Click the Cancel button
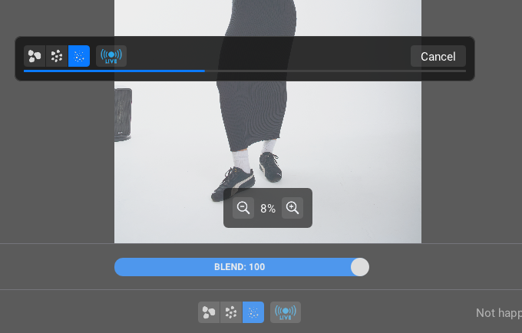The width and height of the screenshot is (522, 333). (438, 56)
